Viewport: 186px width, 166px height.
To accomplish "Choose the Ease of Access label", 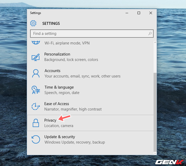I will coord(57,104).
